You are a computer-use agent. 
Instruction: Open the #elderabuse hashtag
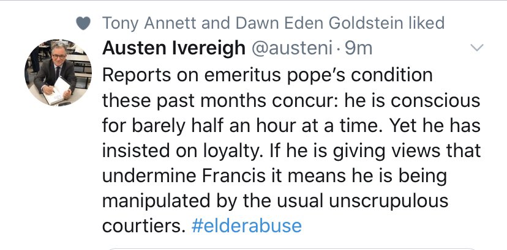[x=246, y=226]
